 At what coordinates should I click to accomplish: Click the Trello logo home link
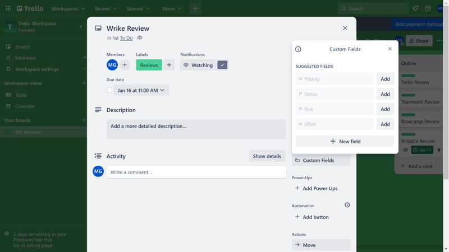tap(30, 8)
